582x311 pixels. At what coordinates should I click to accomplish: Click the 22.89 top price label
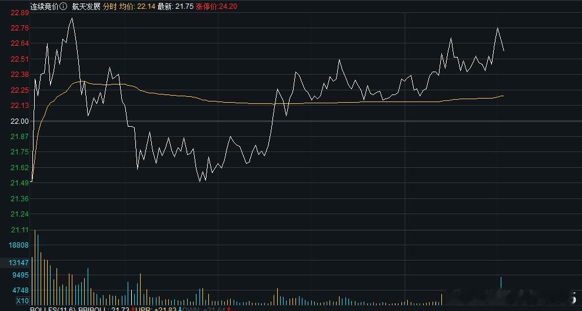(x=19, y=12)
